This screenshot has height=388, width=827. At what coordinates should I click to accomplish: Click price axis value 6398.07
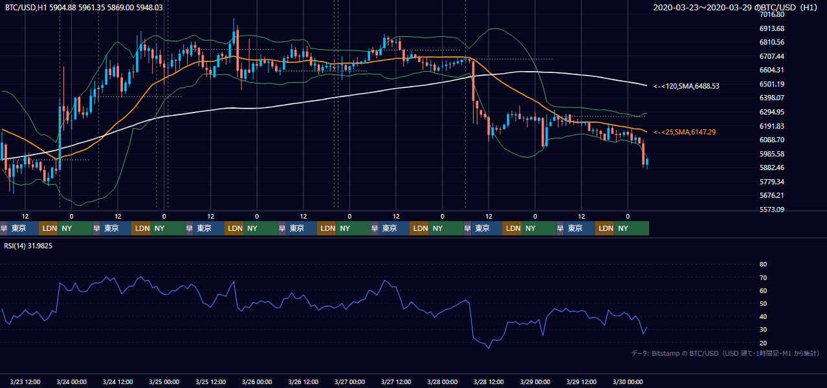point(772,98)
